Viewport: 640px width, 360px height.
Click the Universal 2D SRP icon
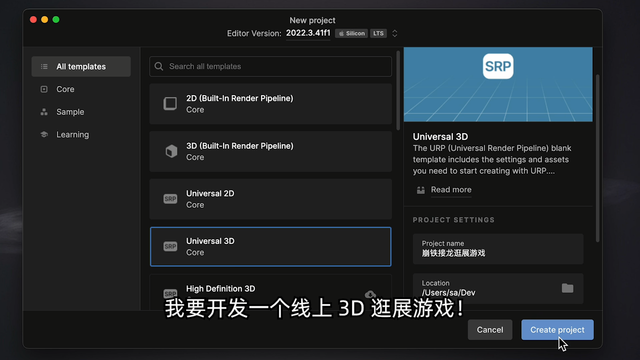coord(170,199)
